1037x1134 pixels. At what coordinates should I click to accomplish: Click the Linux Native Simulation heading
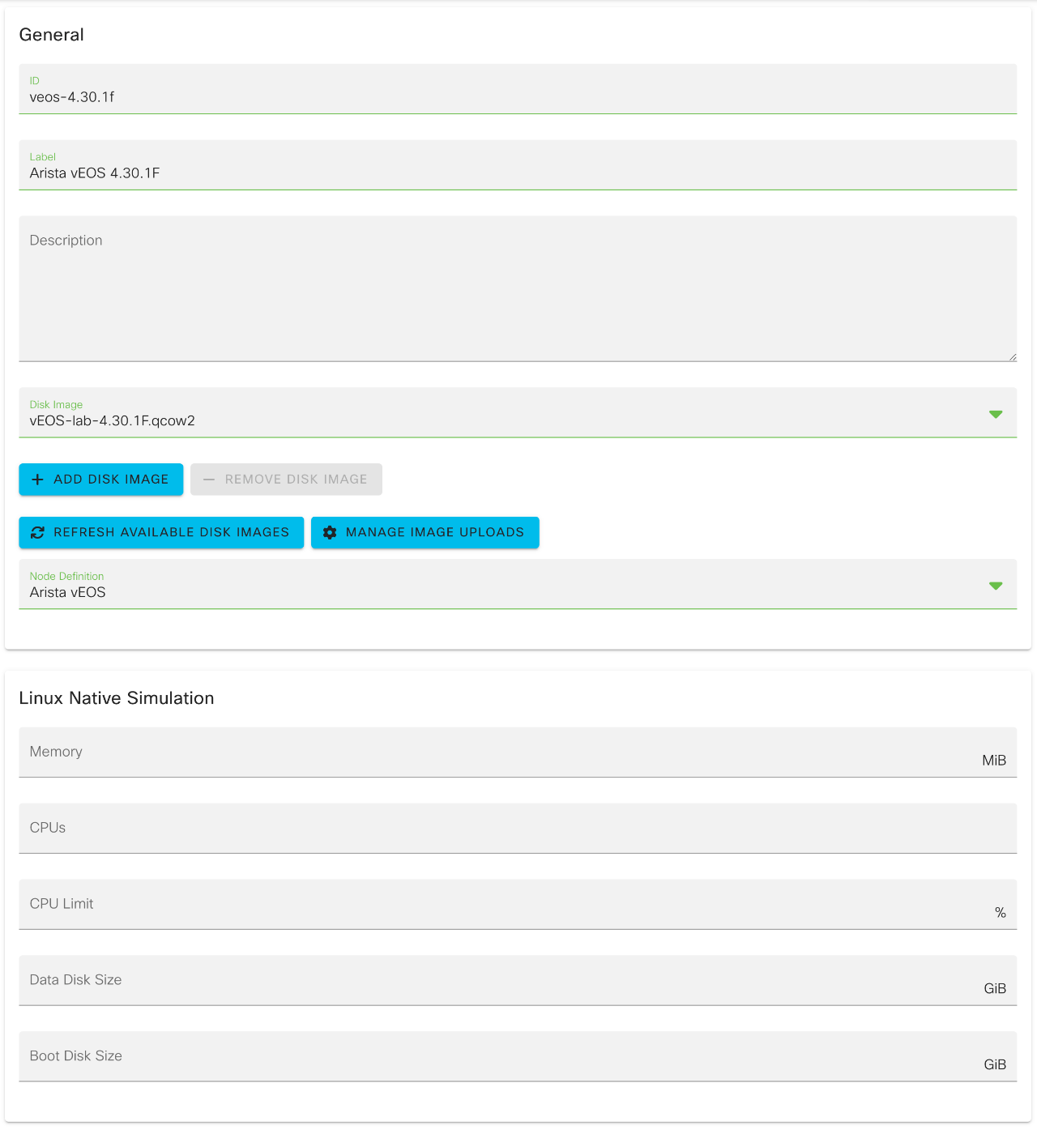coord(117,698)
